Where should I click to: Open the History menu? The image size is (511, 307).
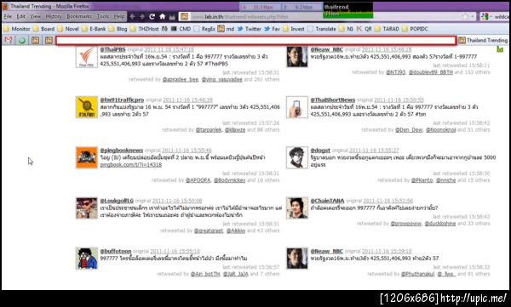(x=54, y=16)
